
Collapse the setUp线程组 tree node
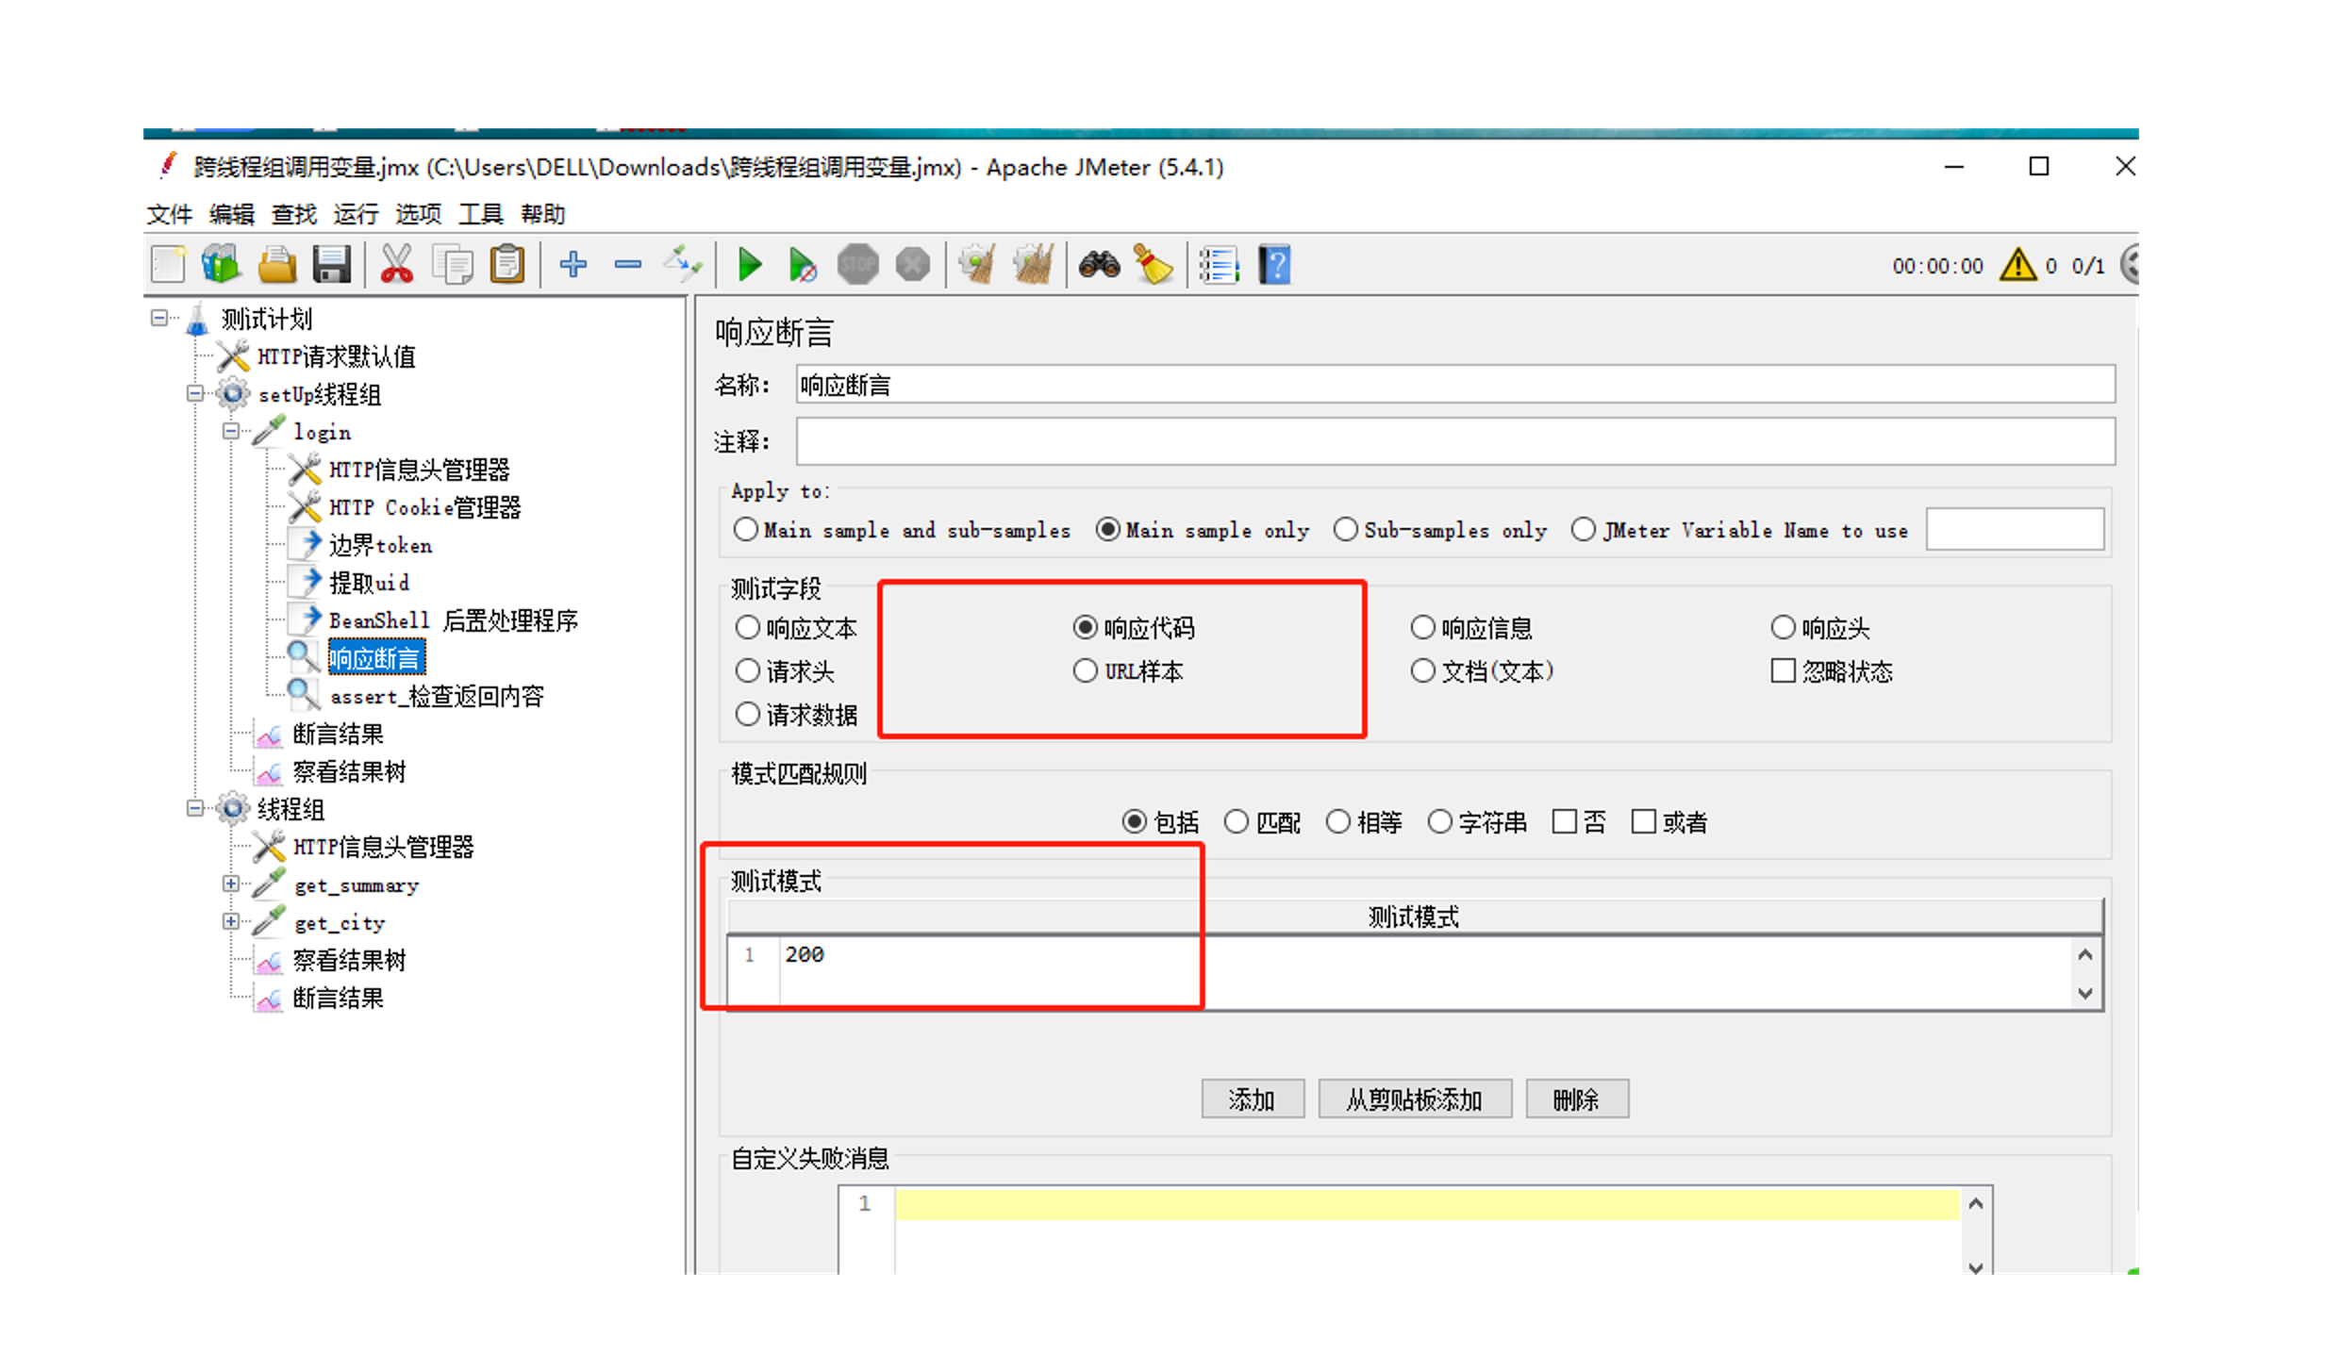point(195,394)
